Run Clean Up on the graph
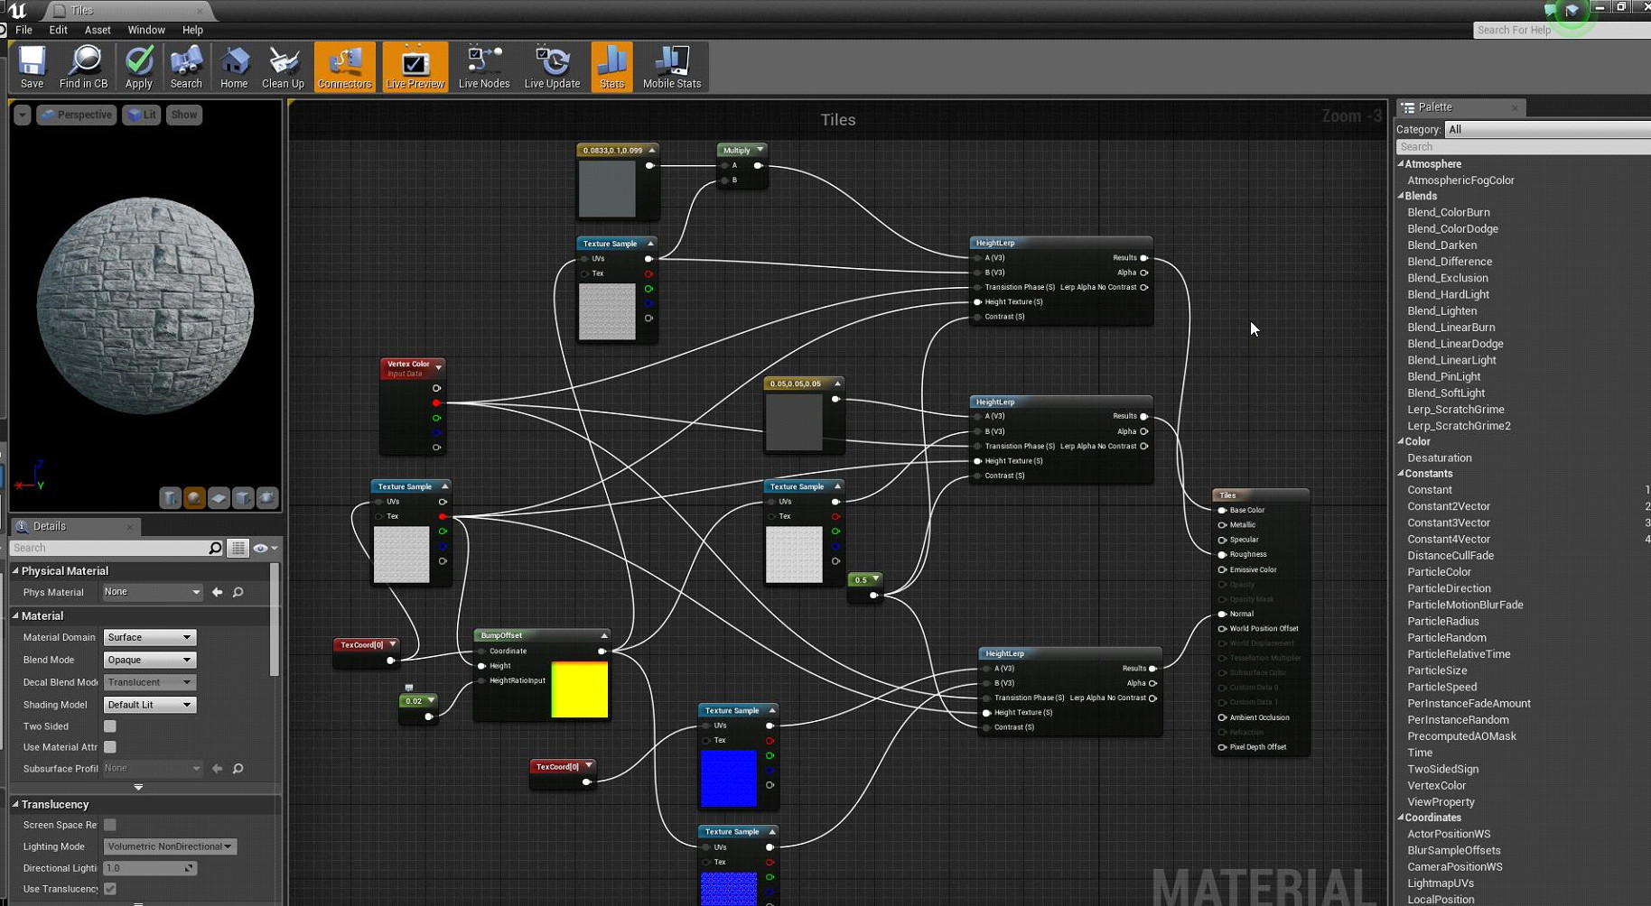The width and height of the screenshot is (1651, 906). [283, 68]
